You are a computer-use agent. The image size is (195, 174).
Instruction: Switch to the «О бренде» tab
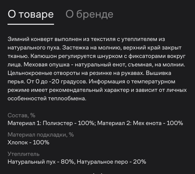click(89, 14)
